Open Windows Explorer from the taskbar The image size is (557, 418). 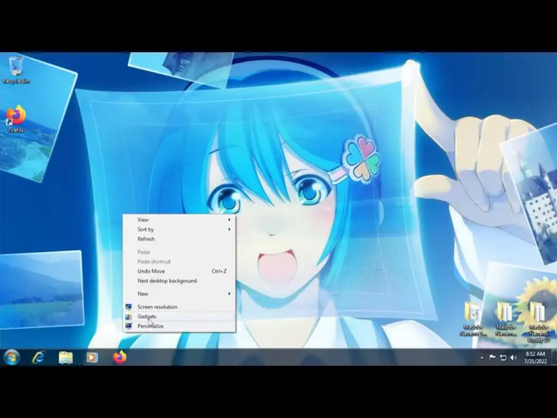[66, 357]
